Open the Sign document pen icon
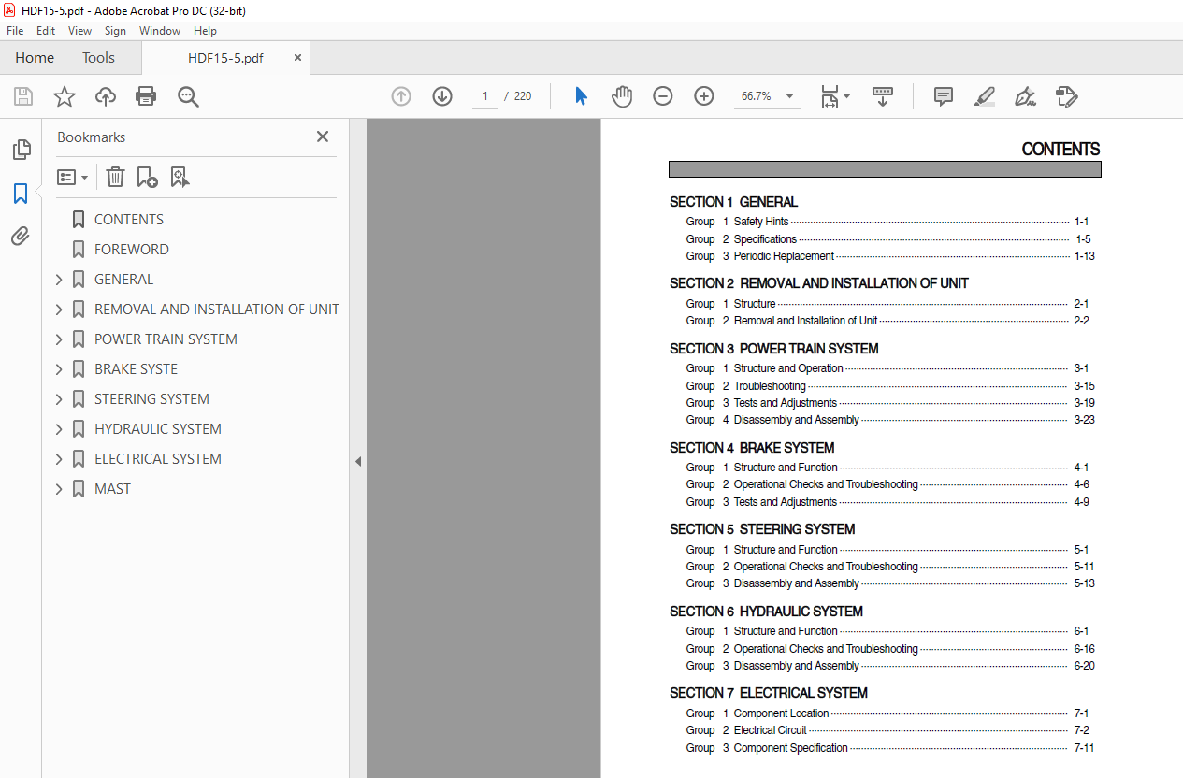 point(1025,96)
